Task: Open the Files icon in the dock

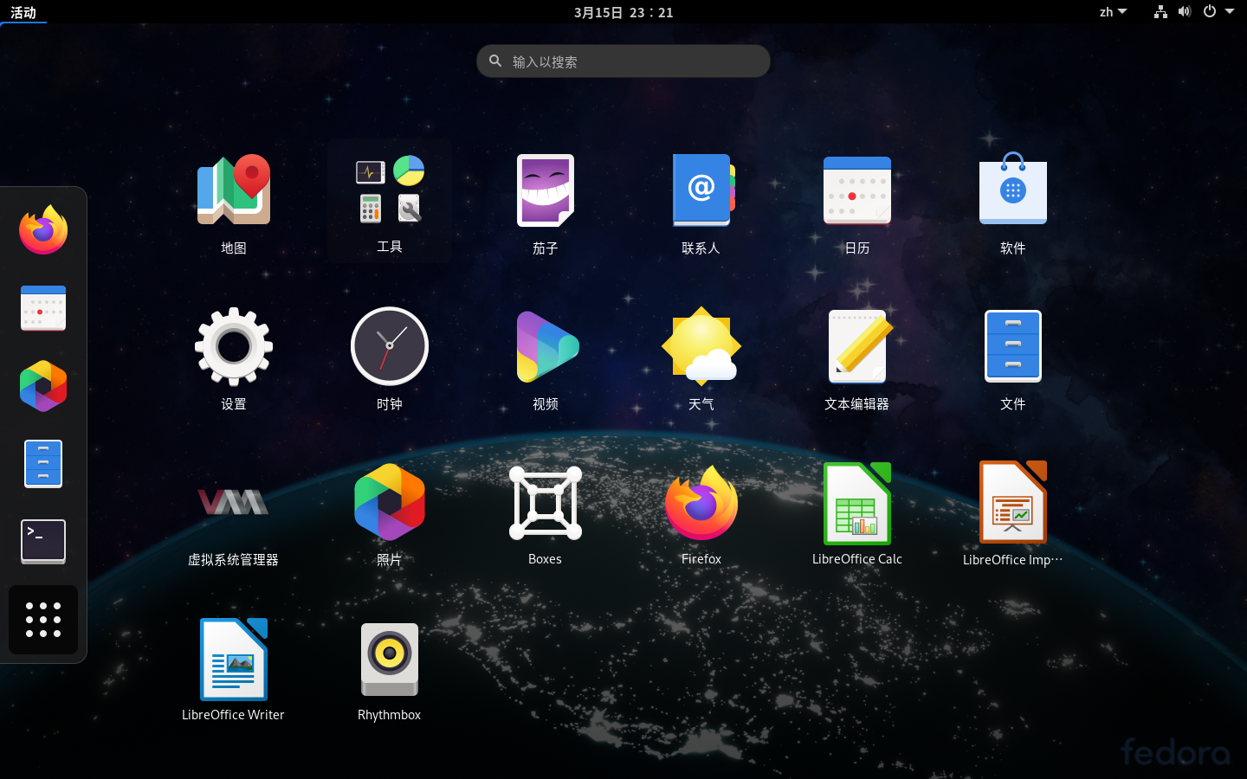Action: [x=43, y=463]
